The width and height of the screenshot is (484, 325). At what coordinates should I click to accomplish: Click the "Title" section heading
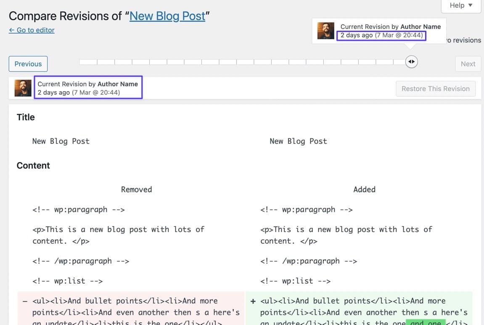(26, 117)
